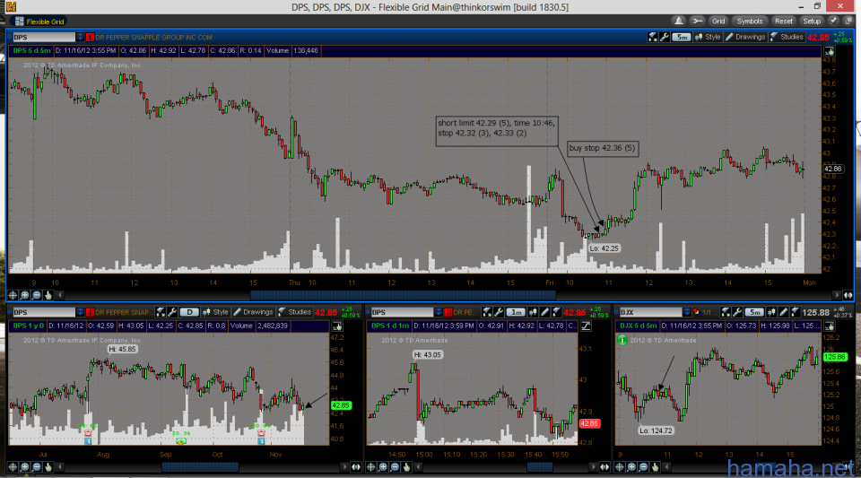861x478 pixels.
Task: Click the left scroll arrow under main chart
Action: pos(60,295)
